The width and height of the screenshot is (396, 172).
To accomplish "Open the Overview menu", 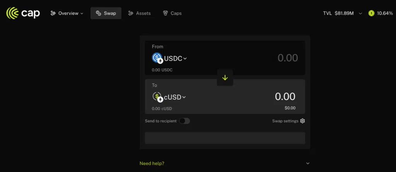I will point(67,13).
